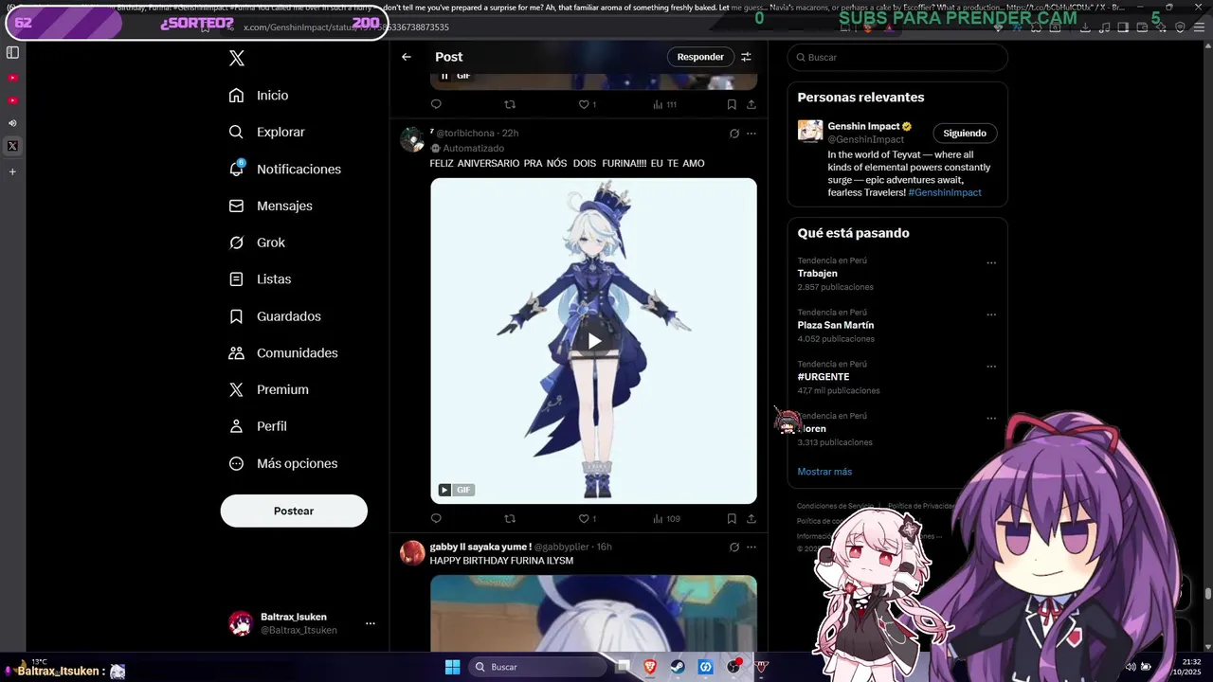The width and height of the screenshot is (1213, 682).
Task: Open Perfil in the sidebar
Action: (x=258, y=427)
